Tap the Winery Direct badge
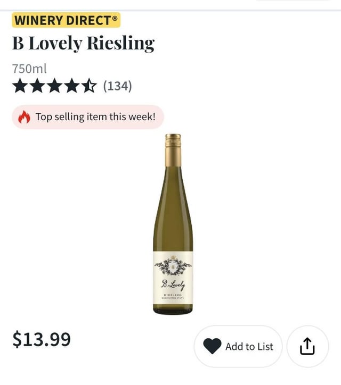Image resolution: width=341 pixels, height=385 pixels. [x=66, y=21]
